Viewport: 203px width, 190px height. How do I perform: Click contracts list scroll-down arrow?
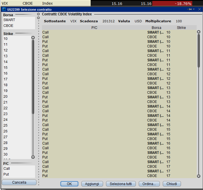(199, 176)
